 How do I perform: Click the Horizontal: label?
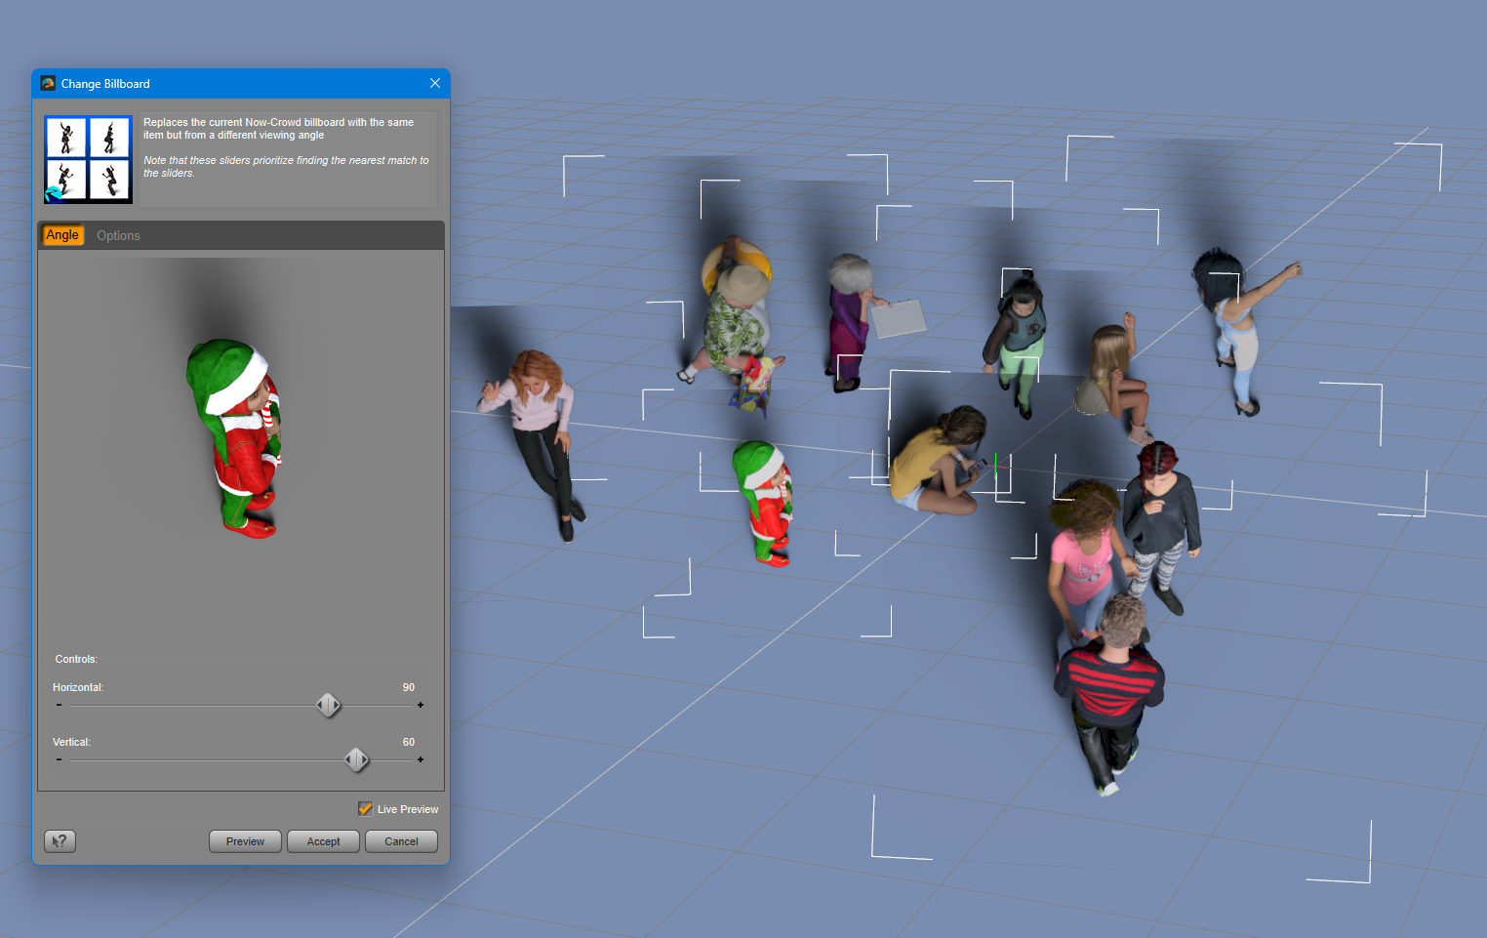point(78,687)
